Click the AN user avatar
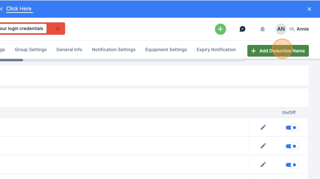This screenshot has height=179, width=320. 281,29
